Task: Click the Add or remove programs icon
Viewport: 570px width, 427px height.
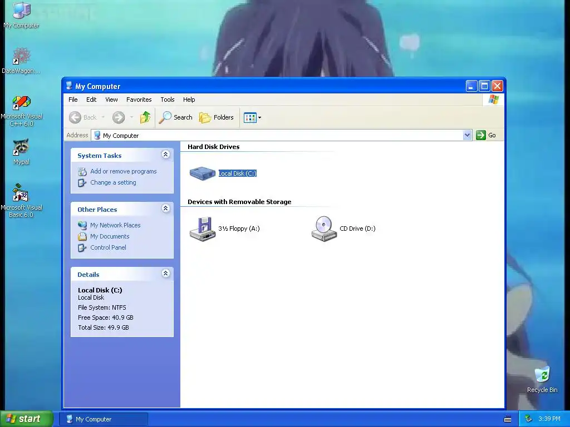Action: pyautogui.click(x=82, y=171)
